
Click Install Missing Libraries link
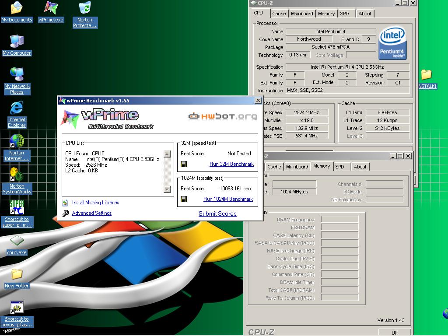coord(95,203)
